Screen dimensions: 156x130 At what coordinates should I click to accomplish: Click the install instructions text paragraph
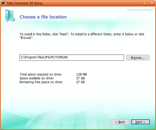82,36
